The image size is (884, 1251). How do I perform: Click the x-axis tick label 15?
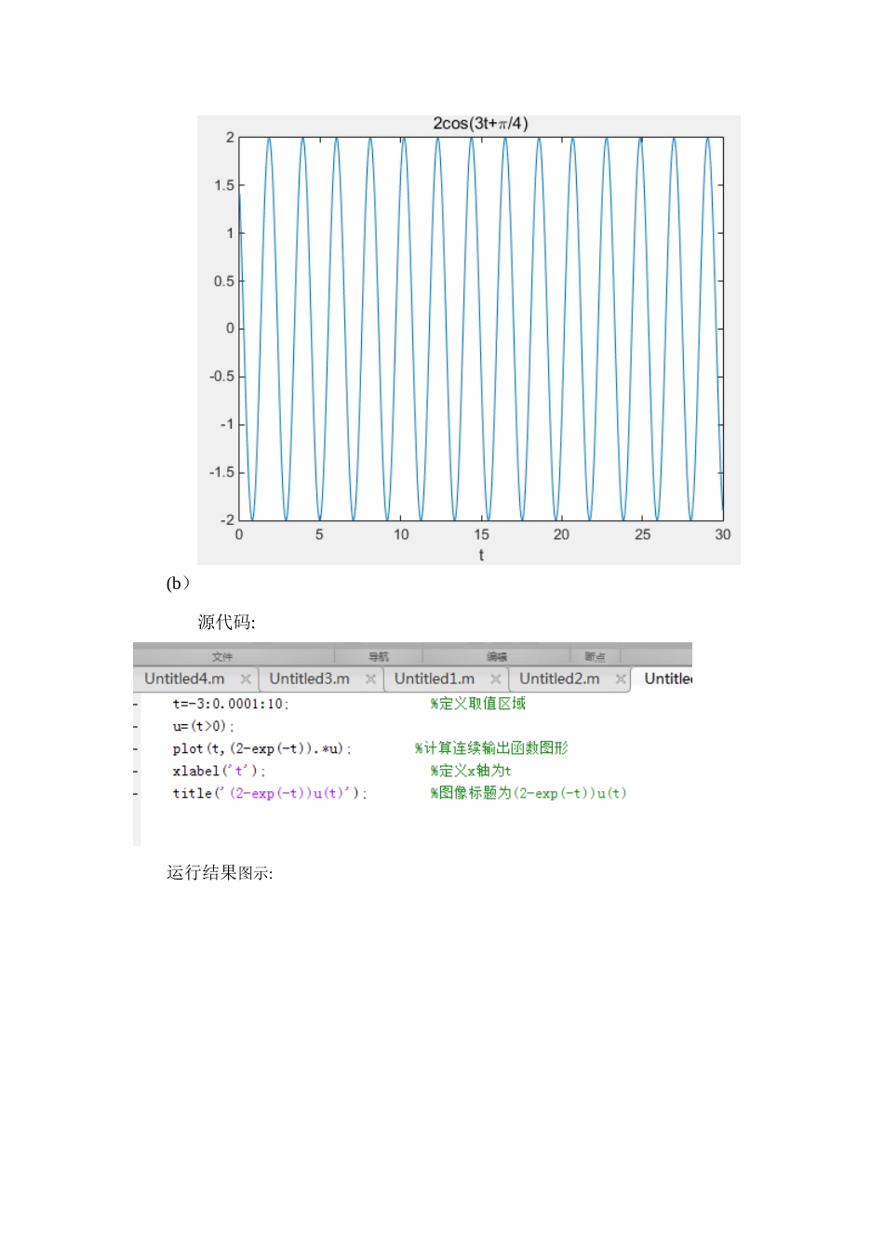(481, 534)
